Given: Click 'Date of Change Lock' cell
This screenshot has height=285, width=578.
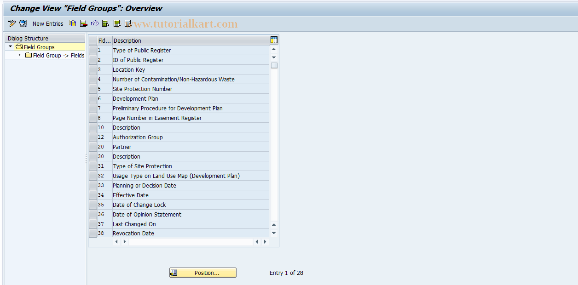Looking at the screenshot, I should [191, 205].
